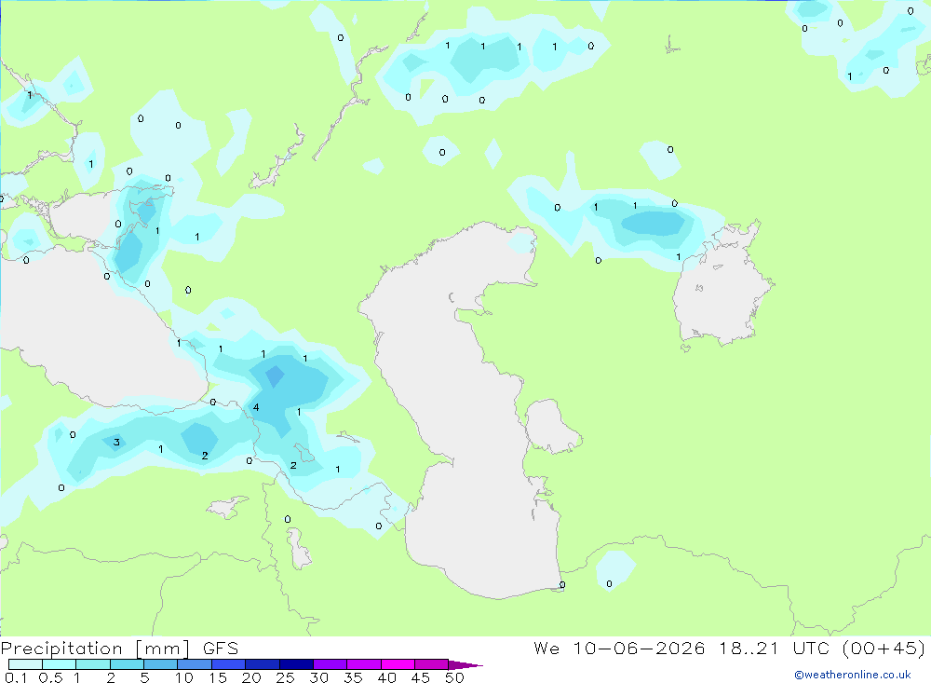931x683 pixels.
Task: Pick the 15–20 mm legend color swatch
Action: point(229,664)
